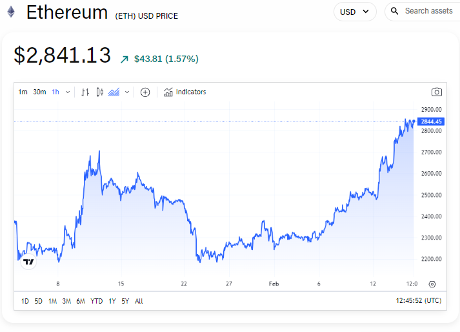Click the last price dot on the chart line
This screenshot has height=332, width=460.
414,121
